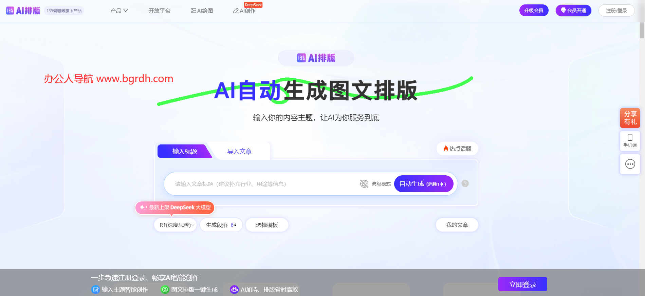Screen dimensions: 645x296
Task: Click the page vertical scrollbar thumb
Action: 642,30
